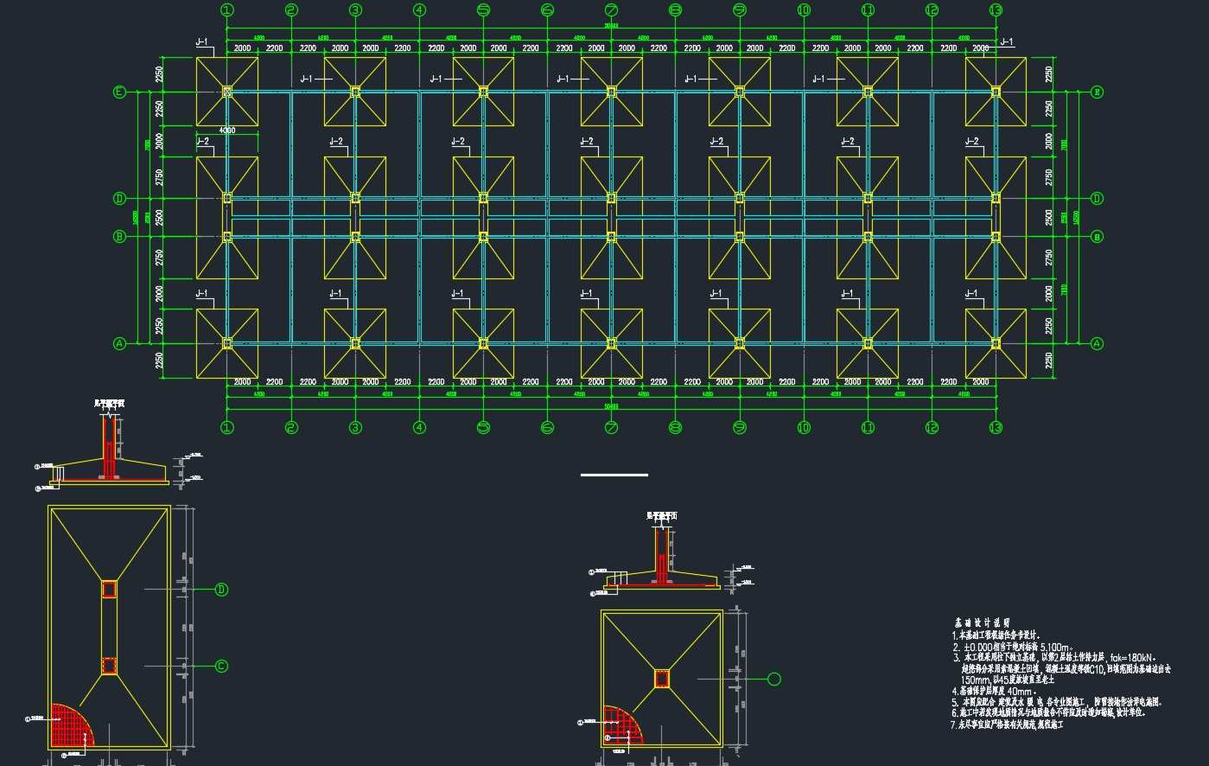Click grid bubble 13 in the top axis row
Image resolution: width=1209 pixels, height=766 pixels.
click(996, 10)
